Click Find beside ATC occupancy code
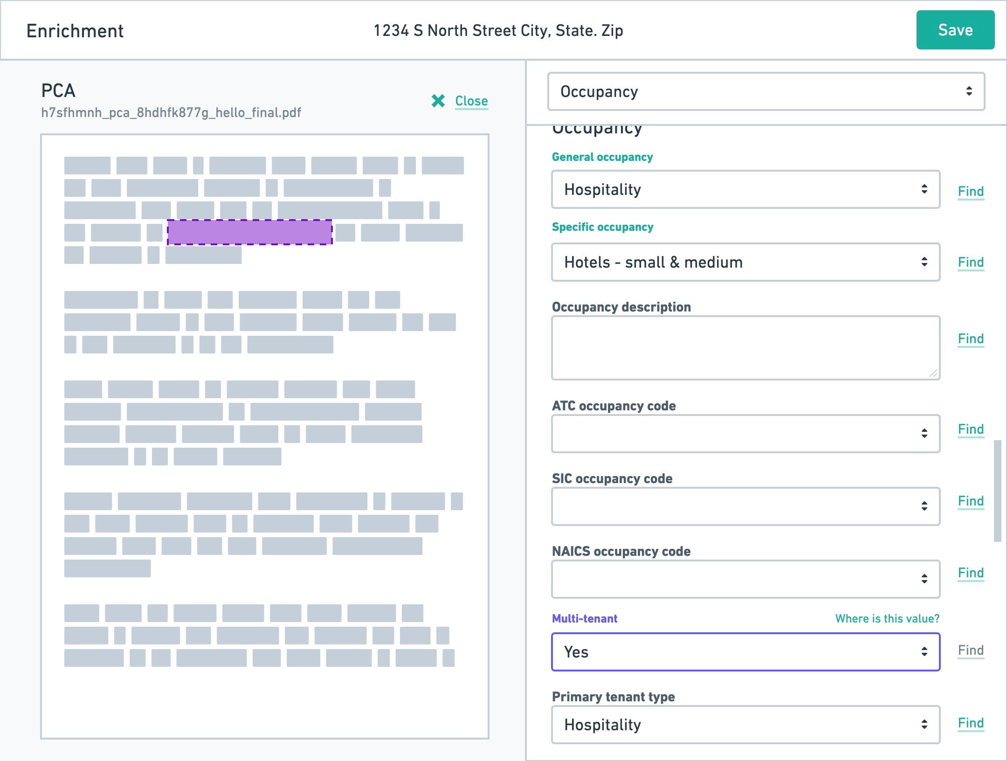The height and width of the screenshot is (761, 1007). tap(971, 429)
